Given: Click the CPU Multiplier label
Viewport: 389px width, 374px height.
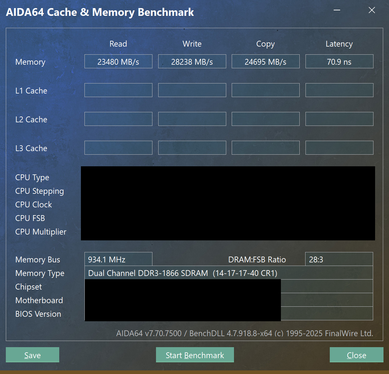Looking at the screenshot, I should 41,232.
